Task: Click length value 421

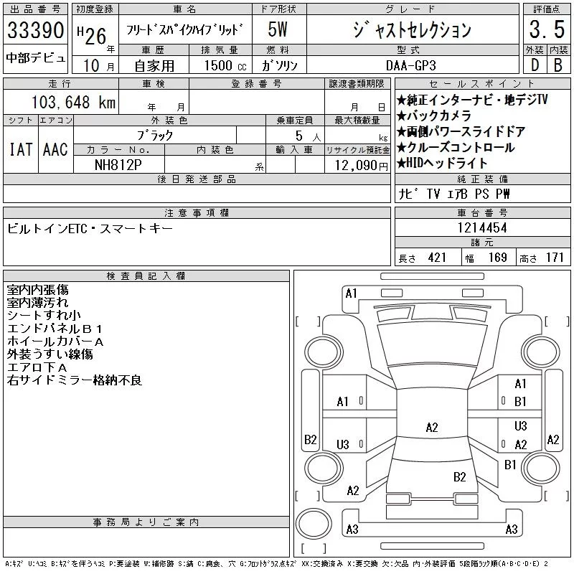Action: pos(437,258)
